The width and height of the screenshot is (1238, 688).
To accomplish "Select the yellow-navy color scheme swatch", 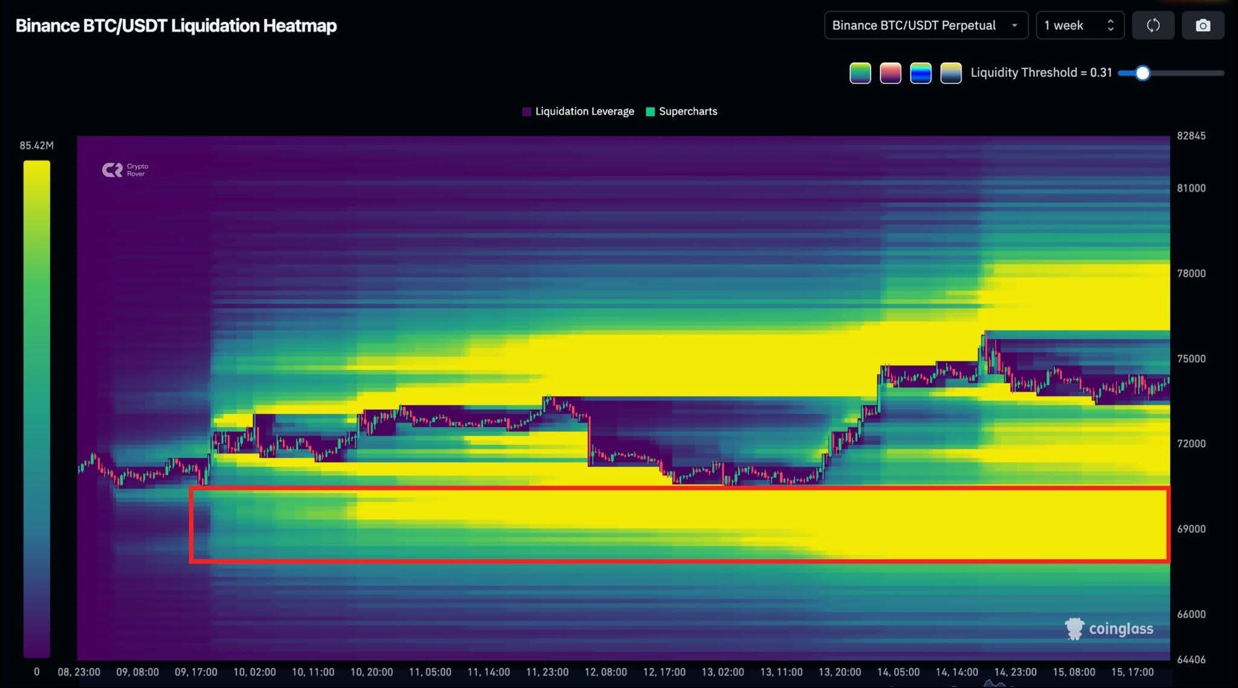I will point(951,73).
